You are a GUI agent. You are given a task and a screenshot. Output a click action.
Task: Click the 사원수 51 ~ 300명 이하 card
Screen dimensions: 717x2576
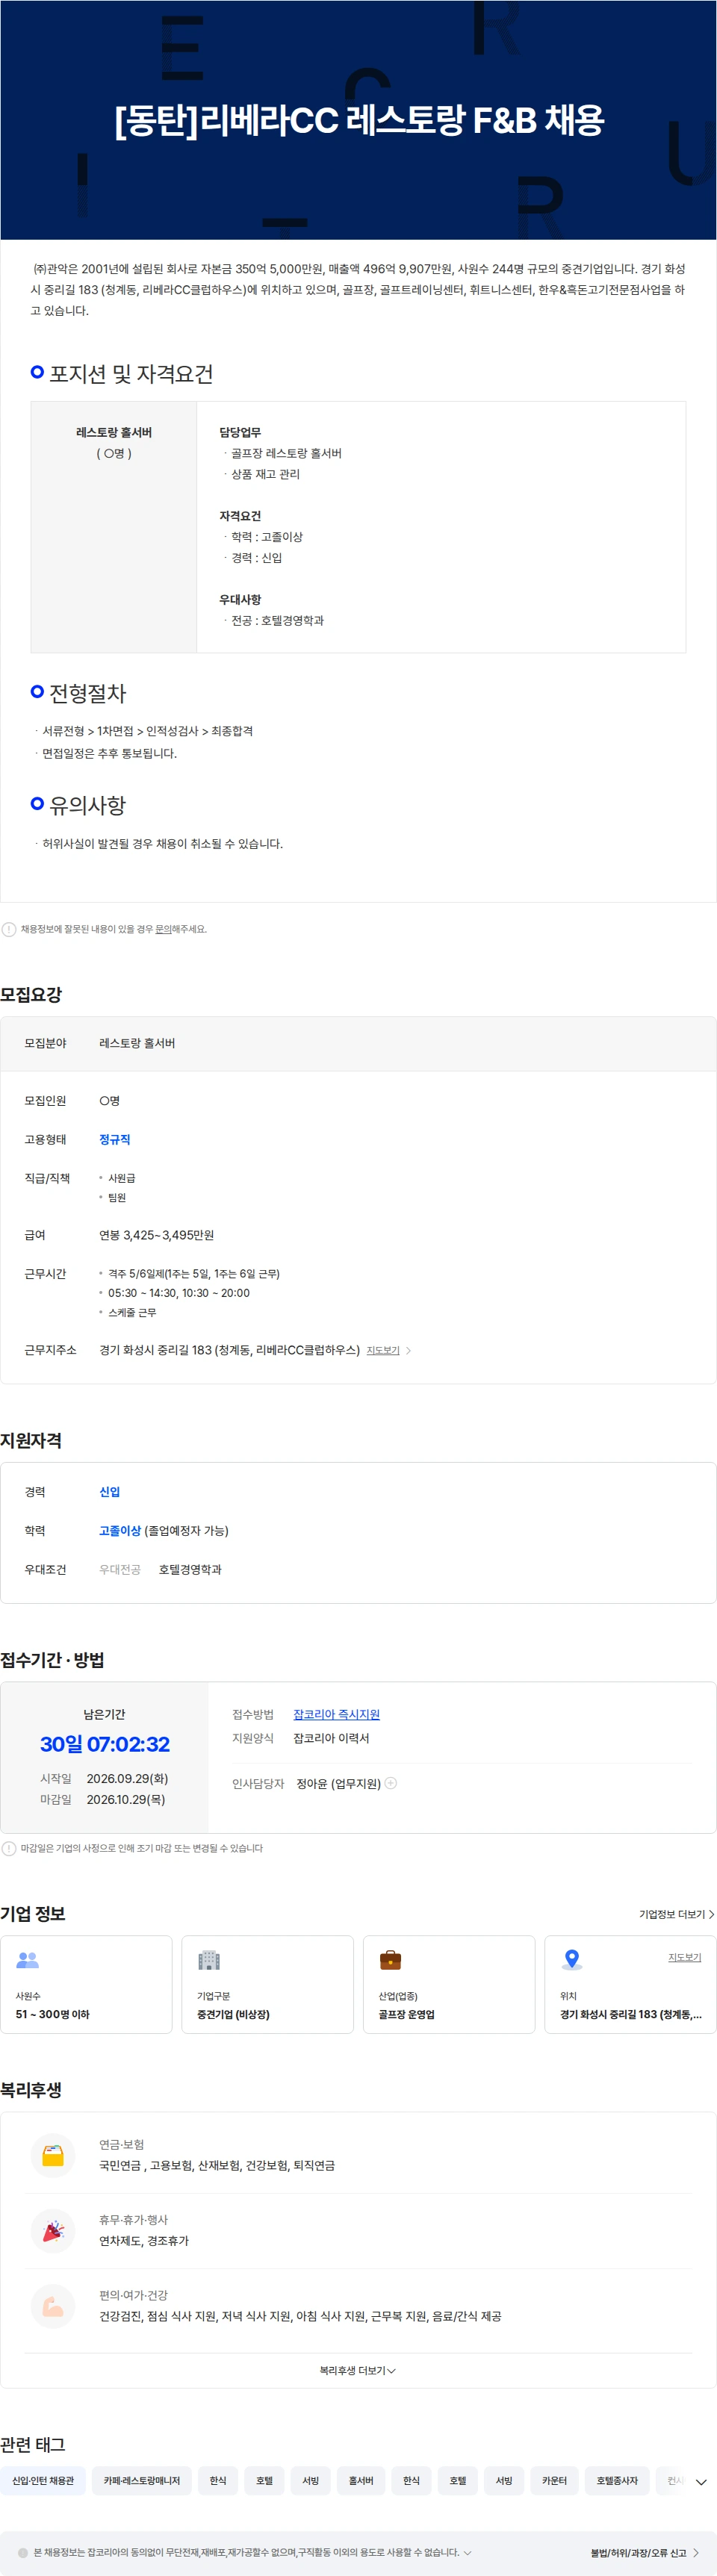(x=86, y=1984)
